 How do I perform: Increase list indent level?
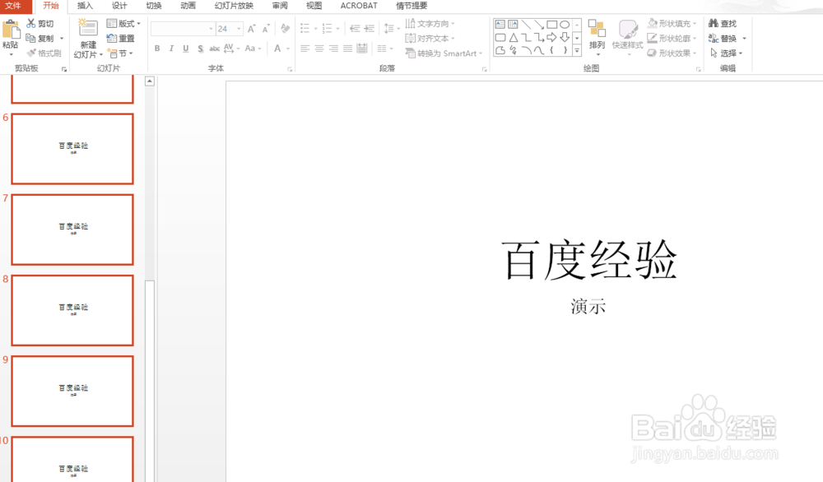tap(370, 28)
